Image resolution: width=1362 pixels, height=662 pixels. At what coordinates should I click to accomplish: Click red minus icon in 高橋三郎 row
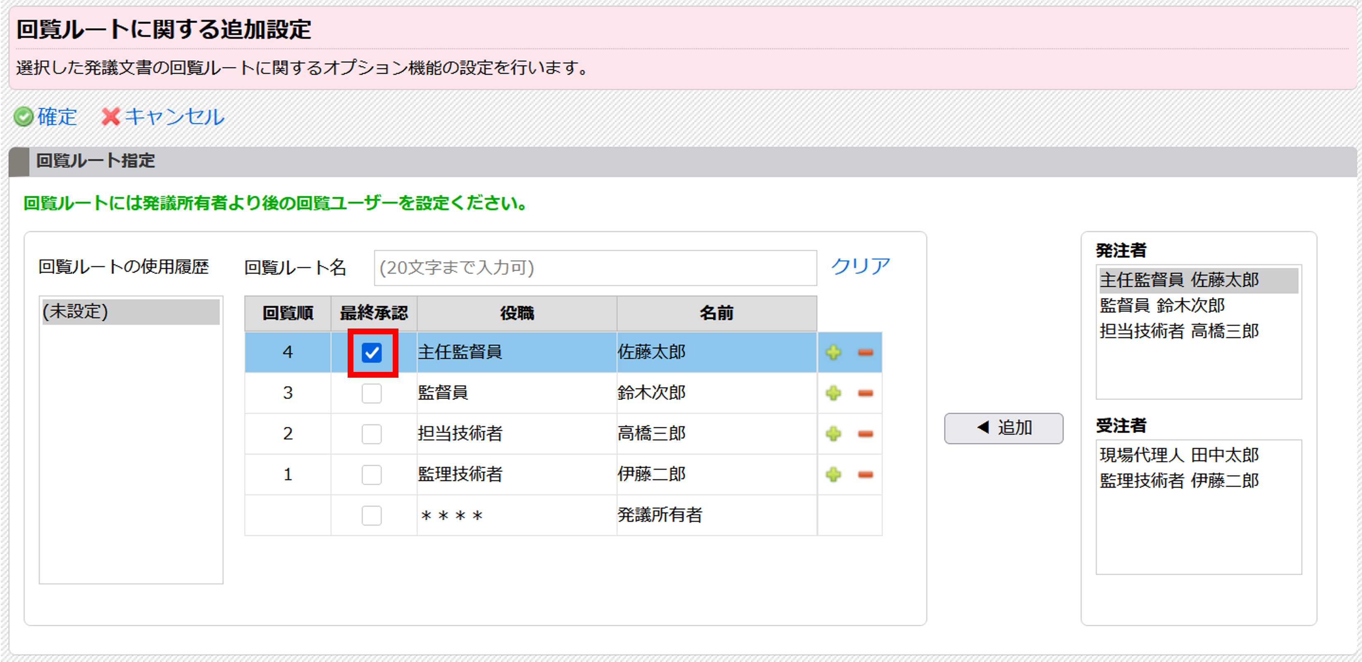click(865, 433)
